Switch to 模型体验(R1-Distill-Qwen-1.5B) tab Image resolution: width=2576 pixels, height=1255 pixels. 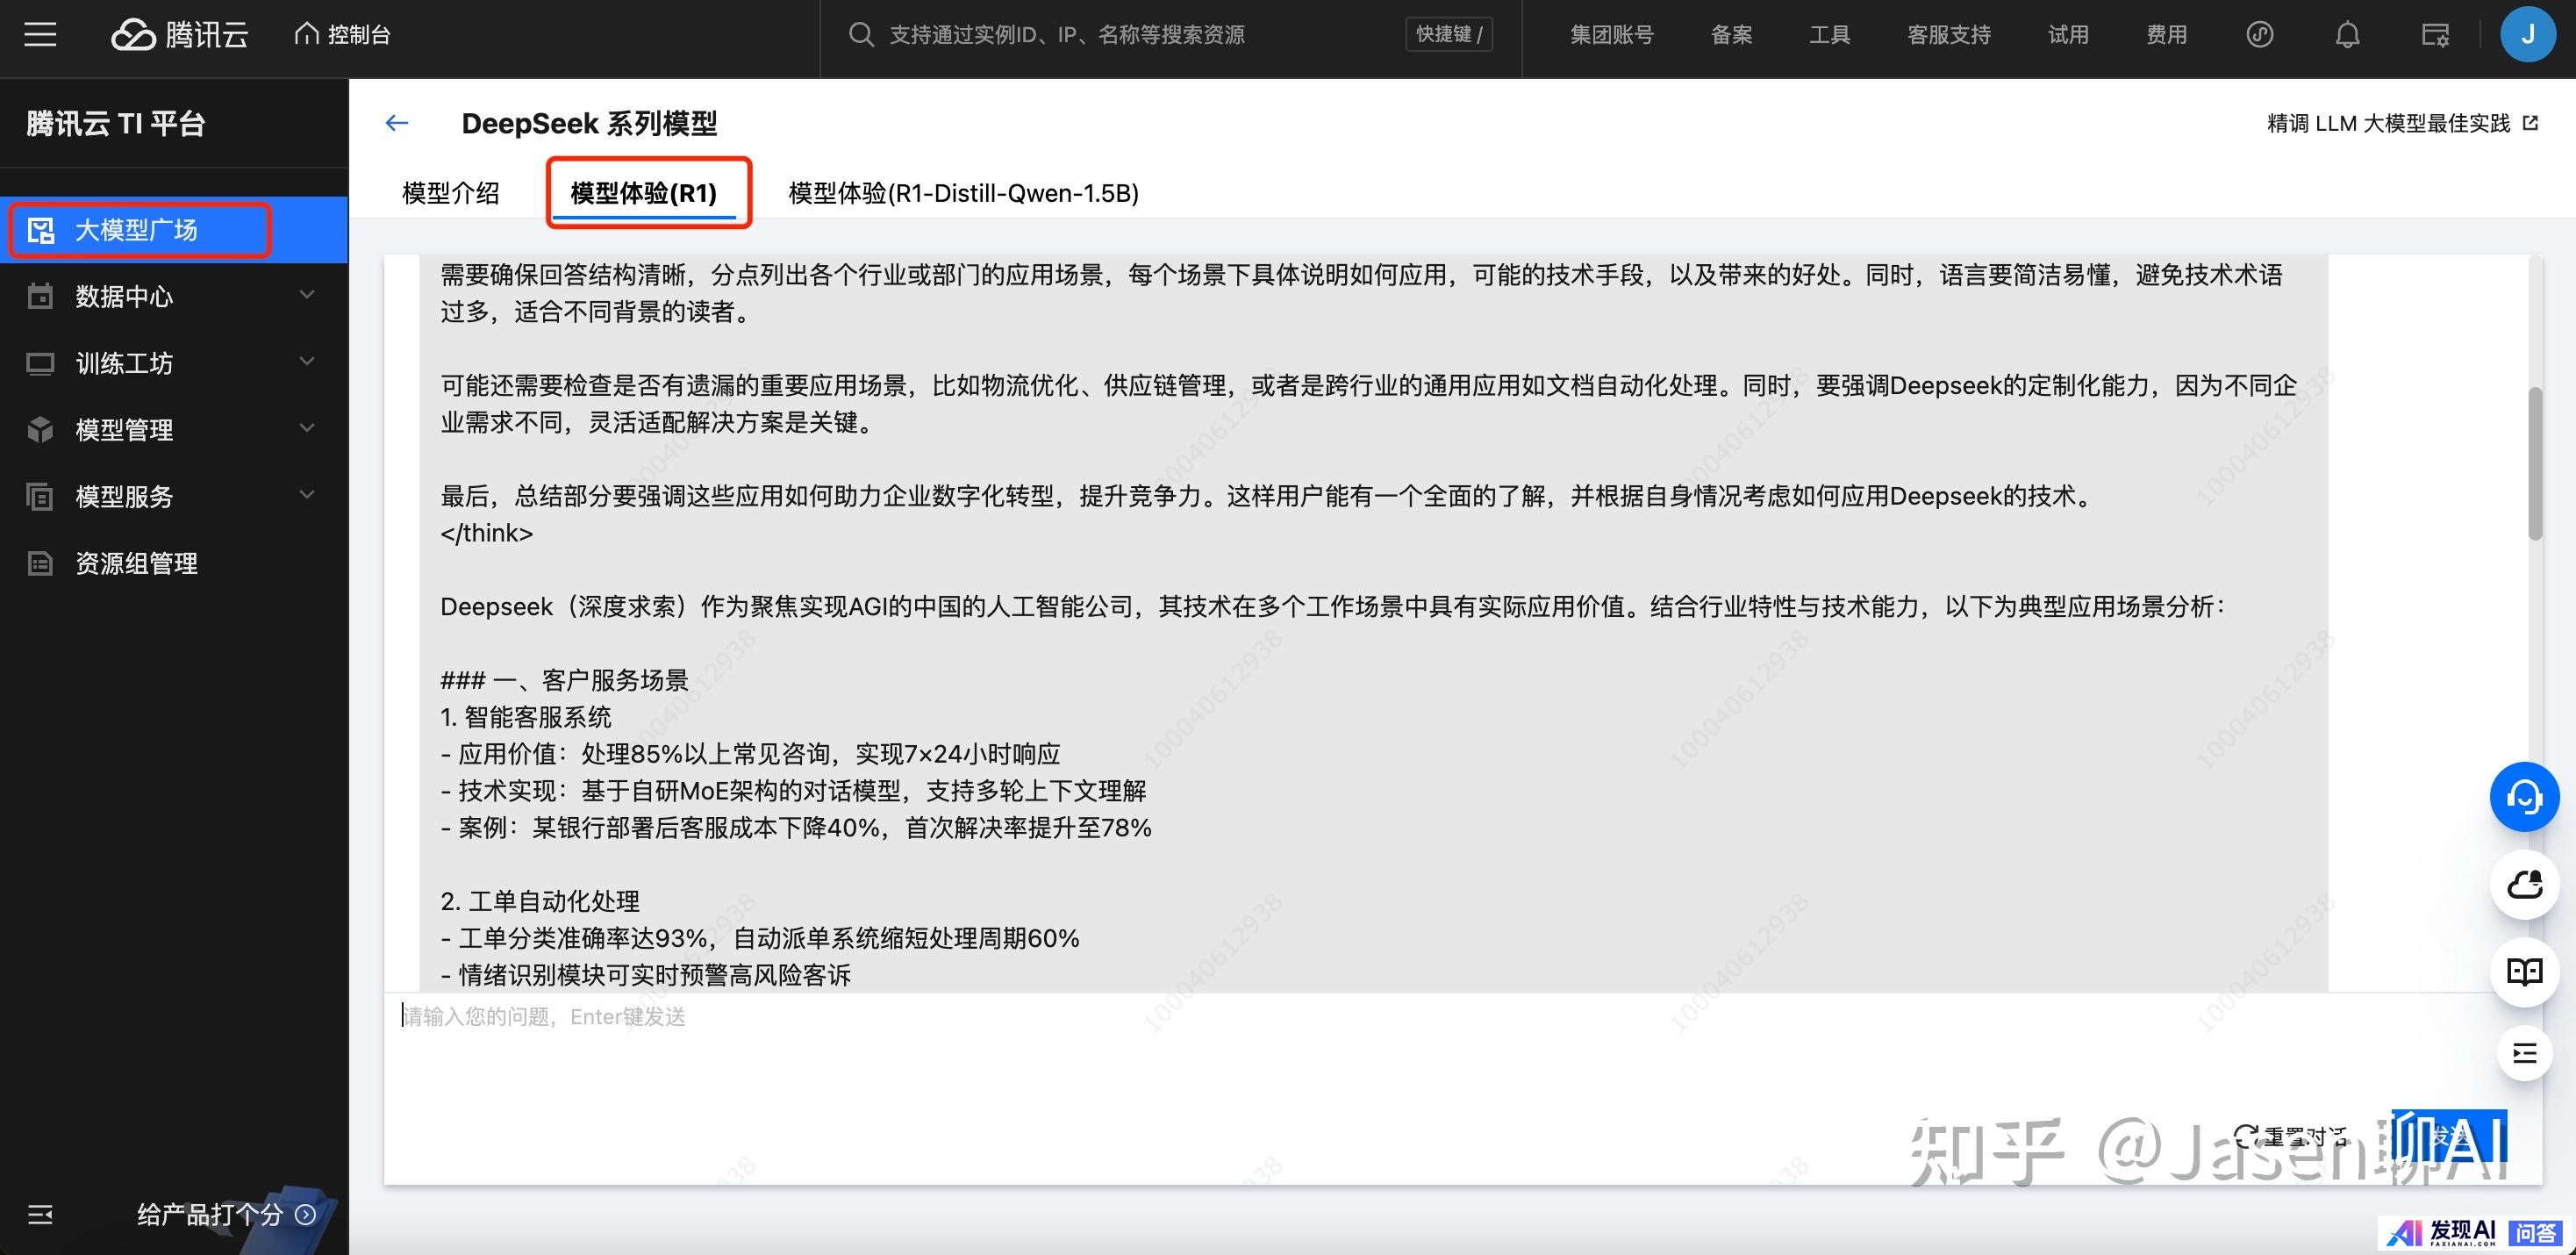(x=963, y=193)
